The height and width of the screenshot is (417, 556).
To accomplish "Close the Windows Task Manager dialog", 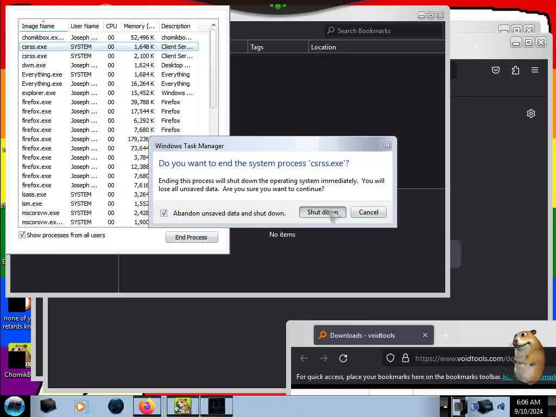I will [x=387, y=146].
